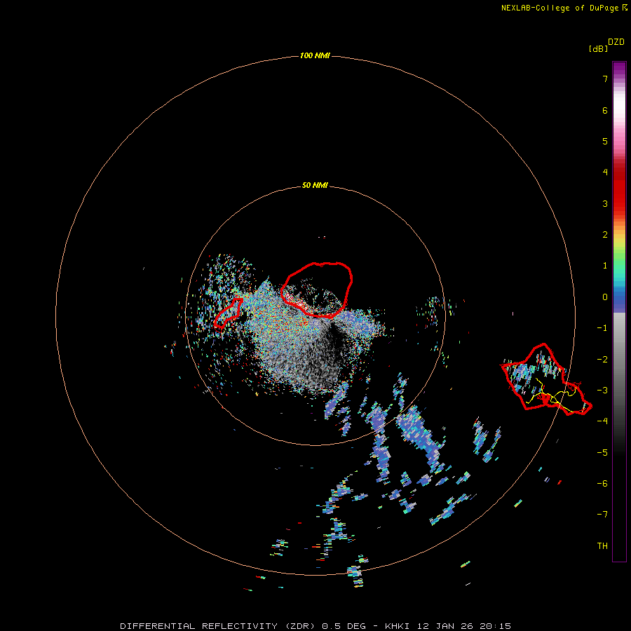Click the -1 value on the color scale
The image size is (631, 631).
602,328
